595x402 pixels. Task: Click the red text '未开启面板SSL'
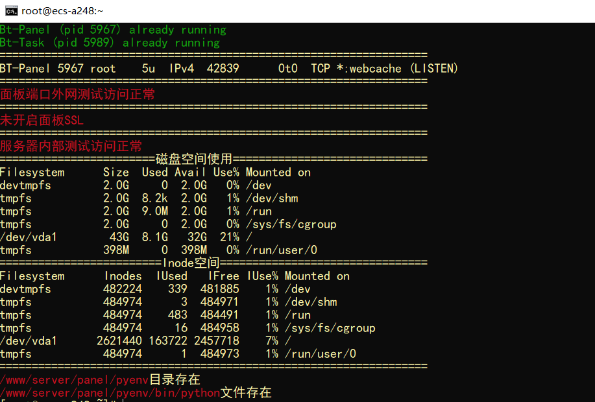pyautogui.click(x=42, y=120)
